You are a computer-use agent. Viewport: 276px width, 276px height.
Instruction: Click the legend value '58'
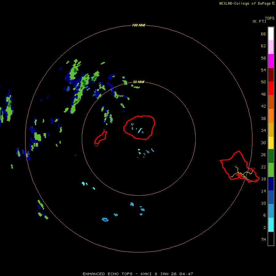click(263, 58)
